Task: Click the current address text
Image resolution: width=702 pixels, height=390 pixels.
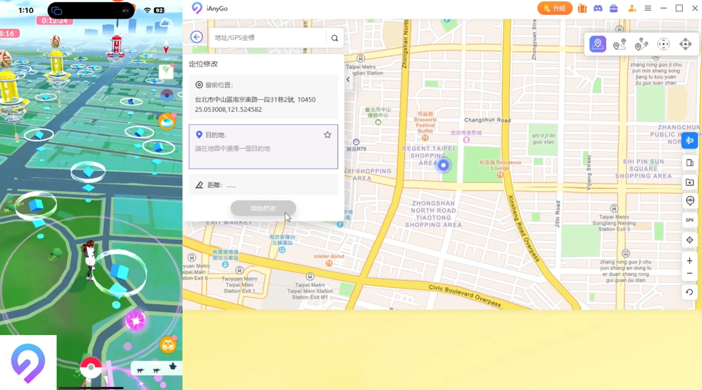Action: [x=255, y=99]
